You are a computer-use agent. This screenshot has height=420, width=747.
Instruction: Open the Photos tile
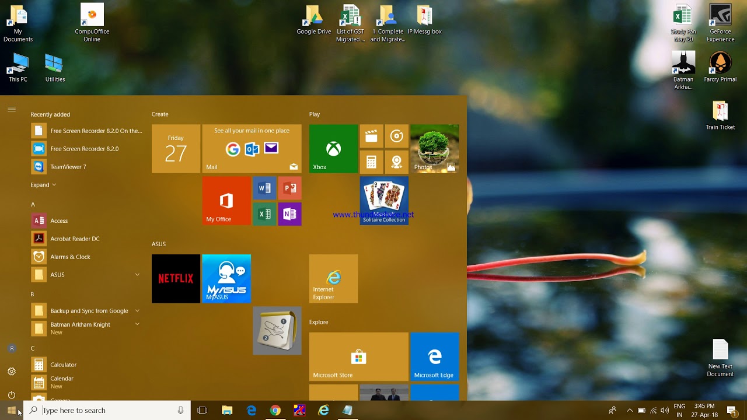click(x=435, y=149)
